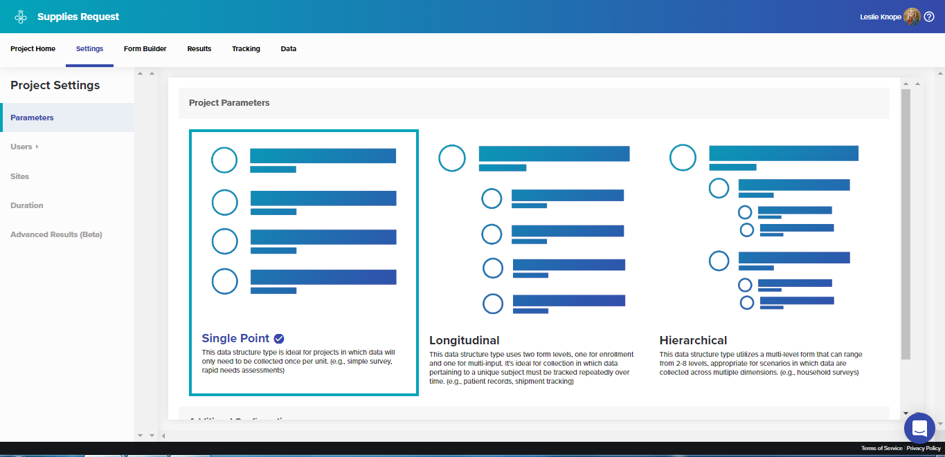Open the Form Builder tab
Viewport: 945px width, 457px height.
[x=145, y=49]
